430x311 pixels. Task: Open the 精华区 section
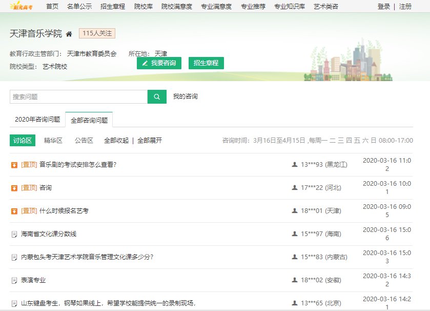pos(53,140)
